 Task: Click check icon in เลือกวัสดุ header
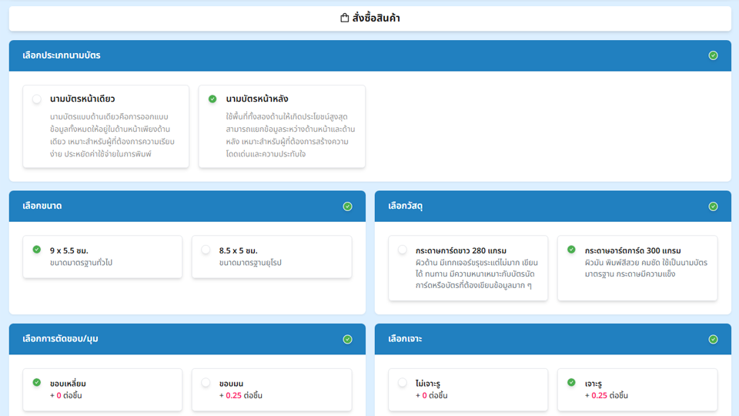click(713, 206)
